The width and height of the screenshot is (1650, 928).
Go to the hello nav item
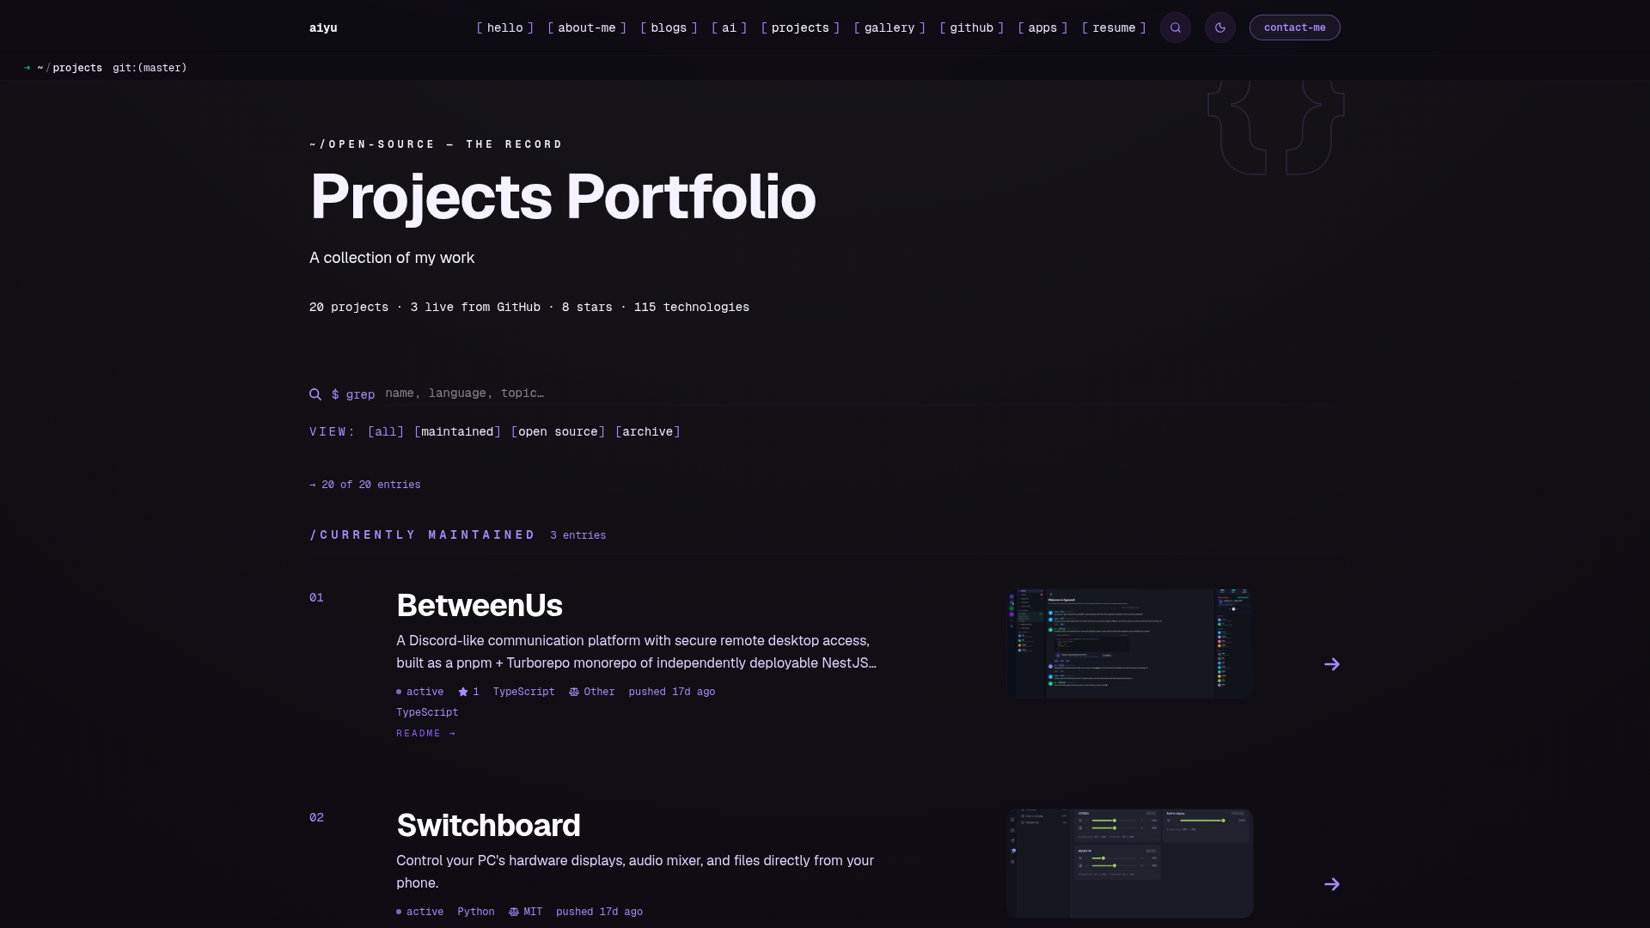coord(505,27)
